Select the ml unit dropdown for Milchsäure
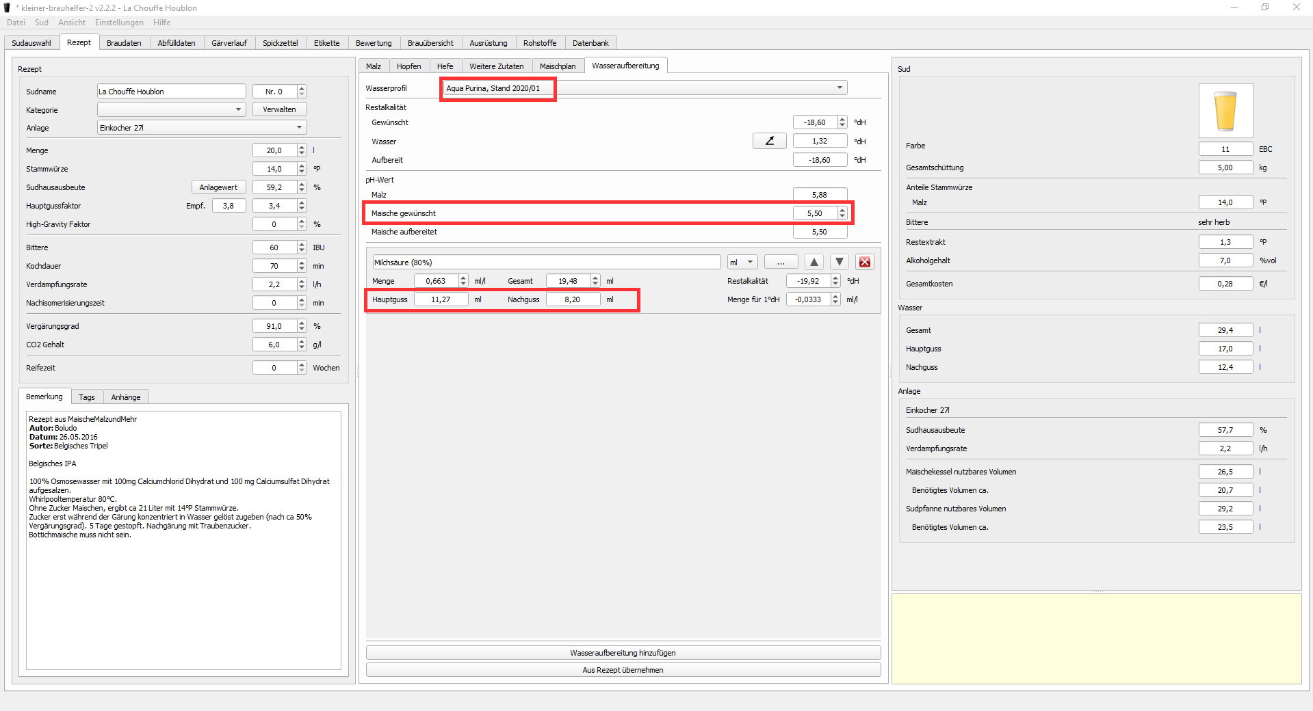 tap(742, 263)
